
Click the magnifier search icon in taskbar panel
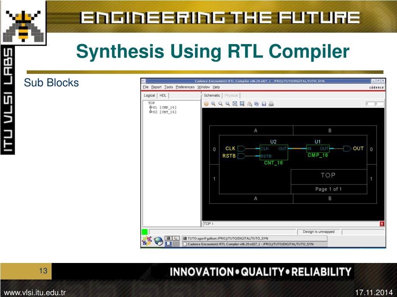pos(176,238)
